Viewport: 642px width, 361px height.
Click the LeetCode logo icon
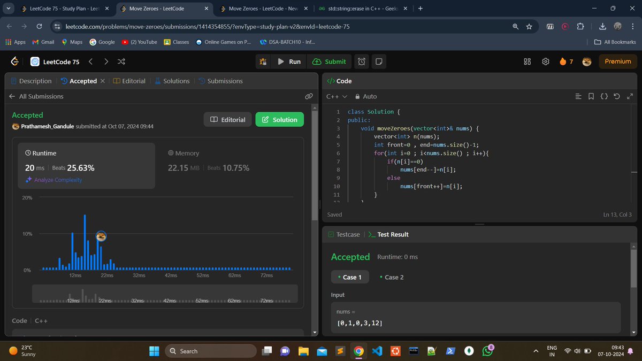click(x=16, y=62)
